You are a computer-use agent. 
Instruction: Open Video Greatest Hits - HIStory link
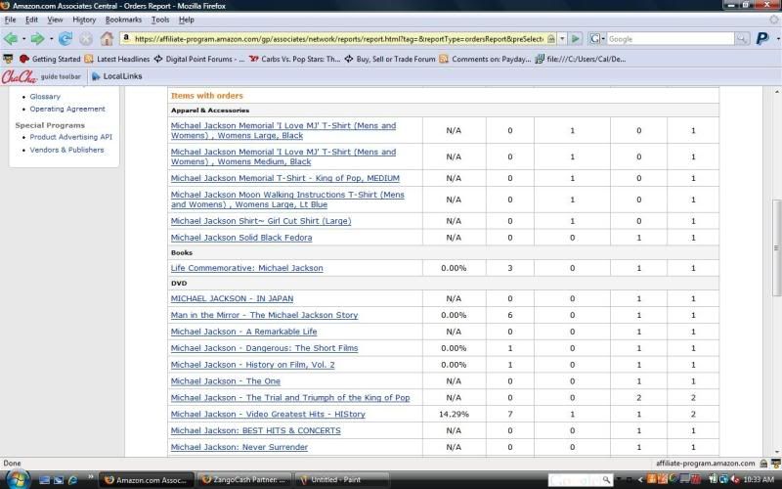(268, 414)
